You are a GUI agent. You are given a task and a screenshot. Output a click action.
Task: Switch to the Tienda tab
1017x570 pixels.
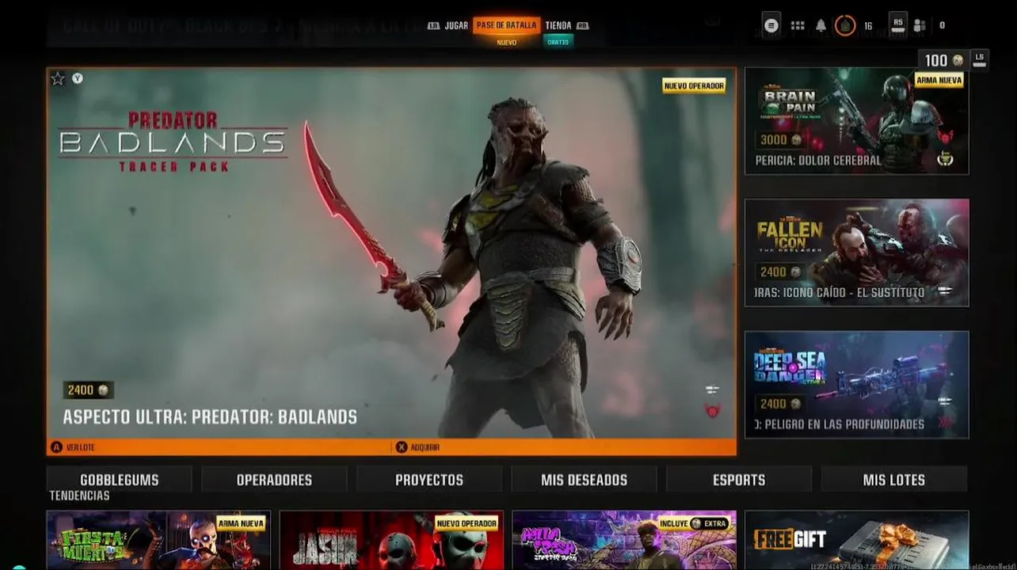[558, 25]
